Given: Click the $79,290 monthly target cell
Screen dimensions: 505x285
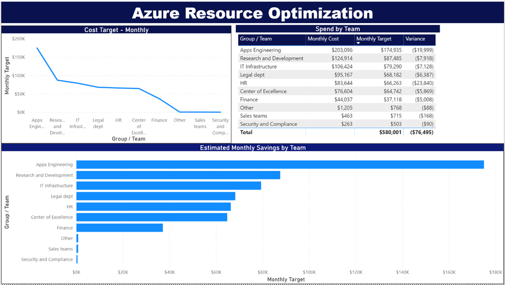Looking at the screenshot, I should tap(392, 66).
